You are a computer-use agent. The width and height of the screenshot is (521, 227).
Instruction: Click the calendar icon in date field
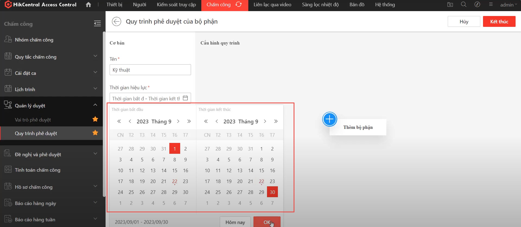[185, 98]
